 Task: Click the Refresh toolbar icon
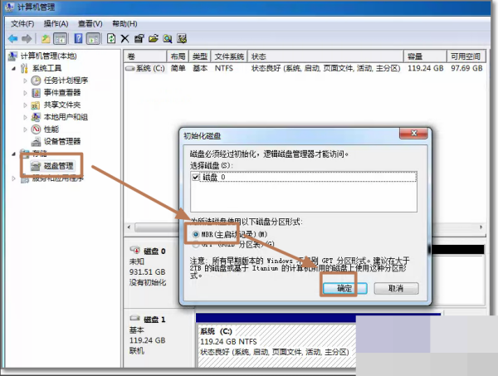[x=111, y=38]
